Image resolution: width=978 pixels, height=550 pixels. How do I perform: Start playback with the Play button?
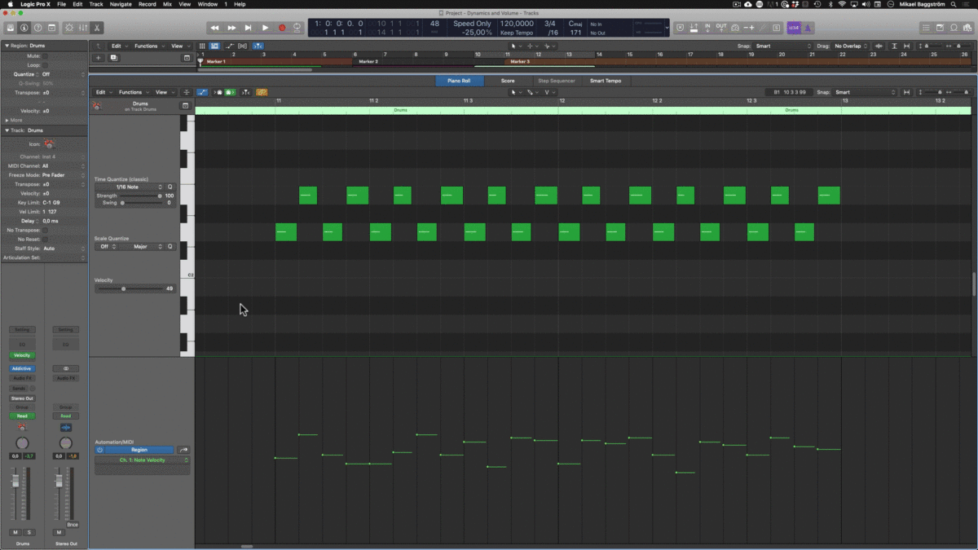pyautogui.click(x=265, y=28)
